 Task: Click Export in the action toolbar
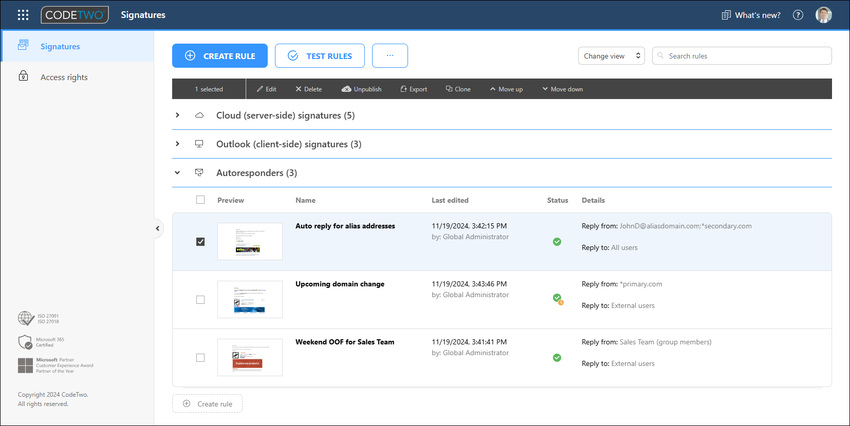(414, 89)
